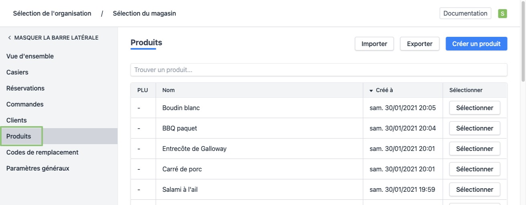Image resolution: width=526 pixels, height=205 pixels.
Task: Navigate to Commandes in the sidebar
Action: (25, 105)
